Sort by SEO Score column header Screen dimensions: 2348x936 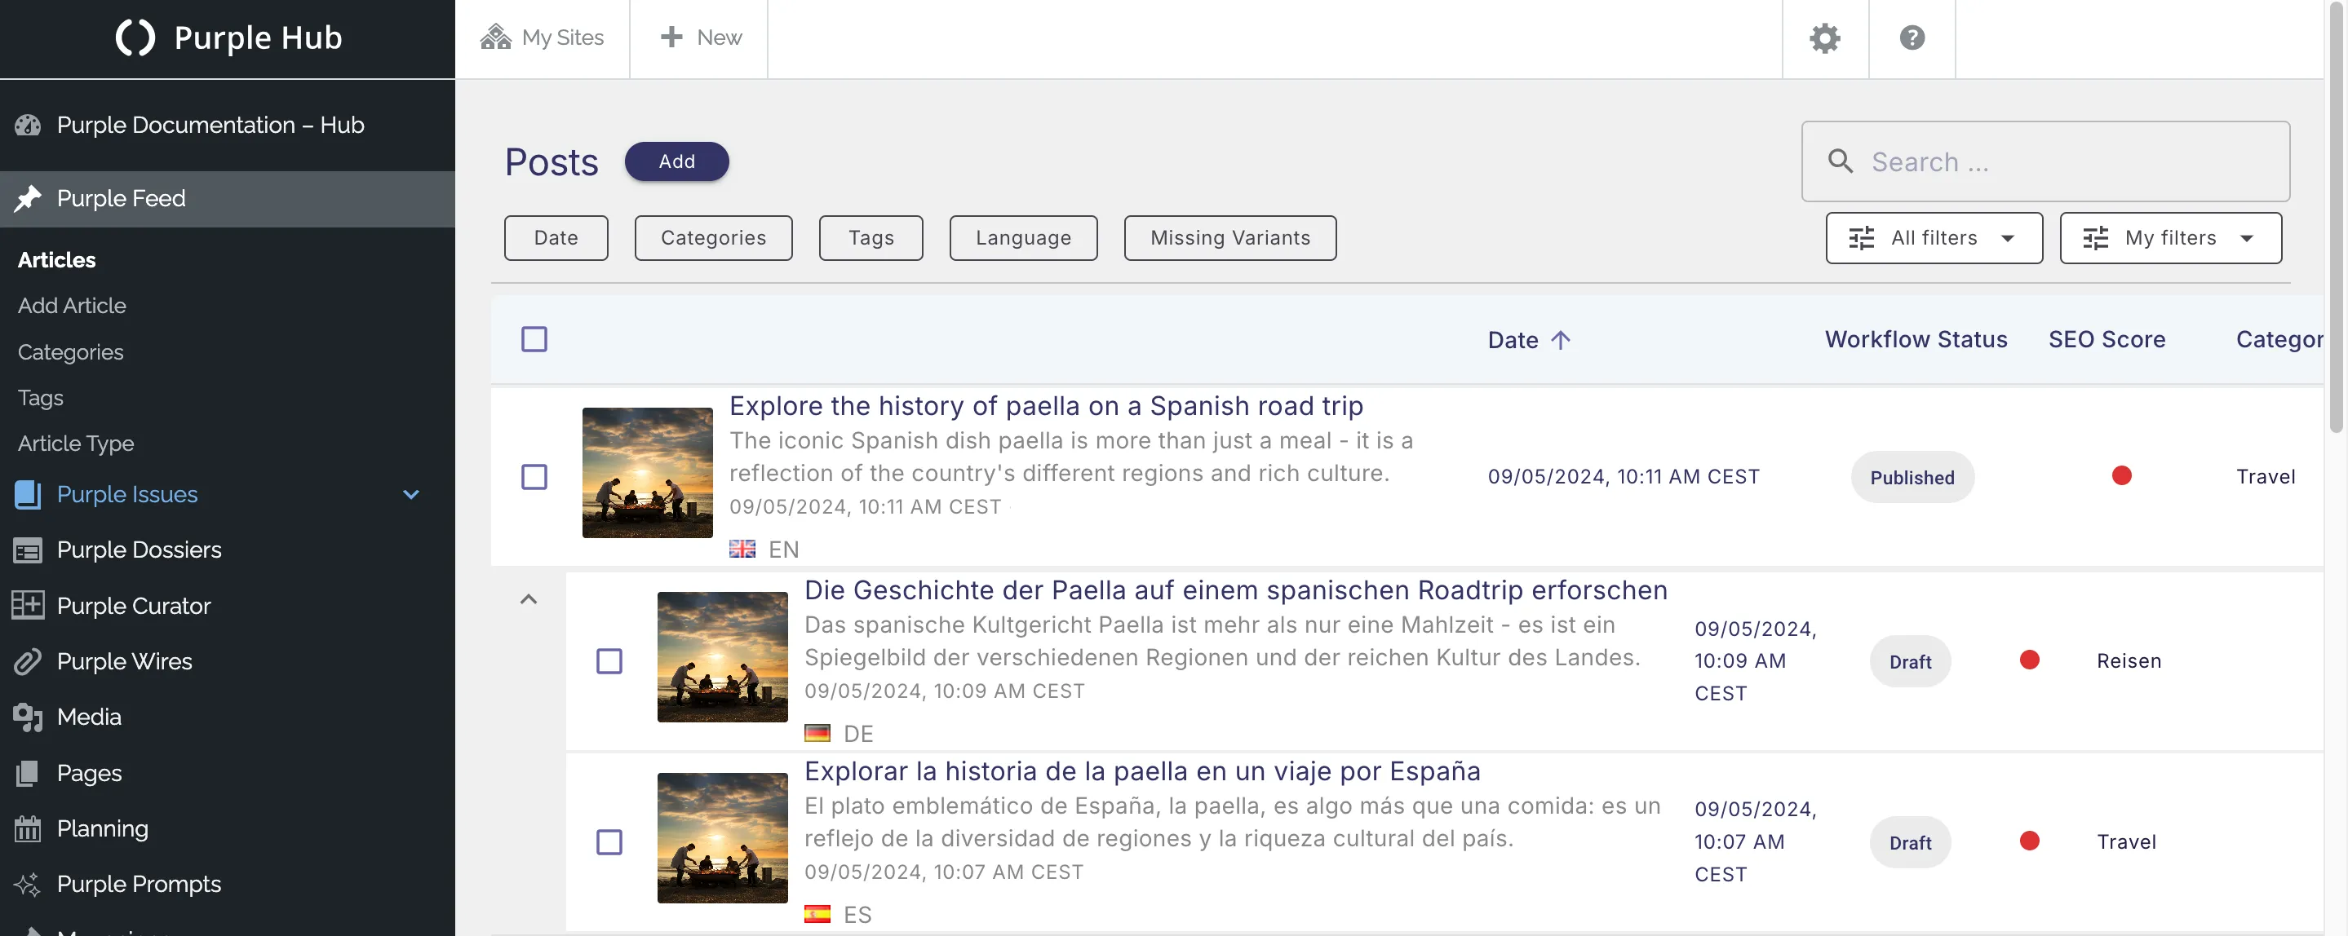(2107, 340)
